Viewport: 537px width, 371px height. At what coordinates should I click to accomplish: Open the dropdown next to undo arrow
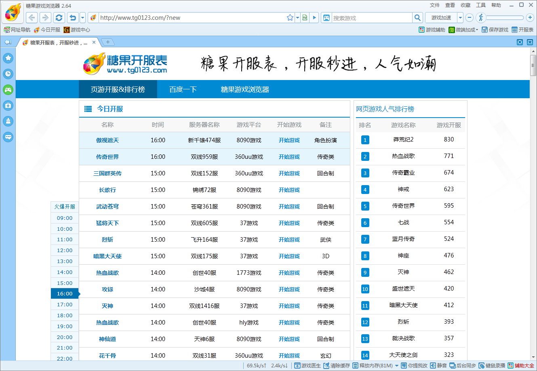(83, 17)
